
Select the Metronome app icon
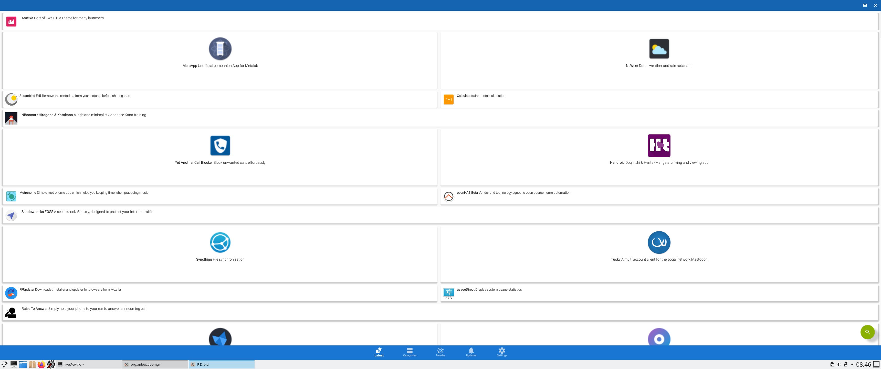[11, 196]
